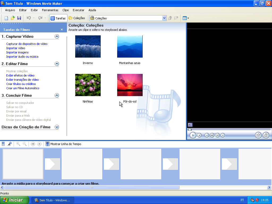Undo the last action
Screen dimensions: 272x204
click(29, 18)
